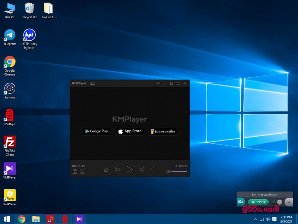Open File Explorer from the taskbar
Viewport: 298px width, 224px height.
[36, 219]
